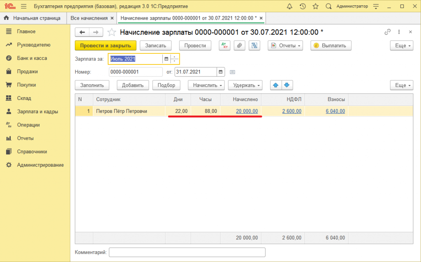Open the Удержать dropdown
The image size is (421, 262).
246,85
